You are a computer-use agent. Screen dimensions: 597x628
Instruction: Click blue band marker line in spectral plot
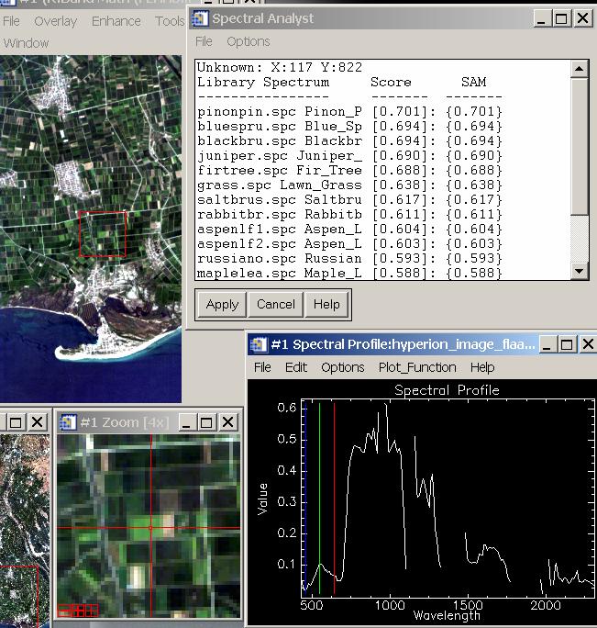(305, 499)
